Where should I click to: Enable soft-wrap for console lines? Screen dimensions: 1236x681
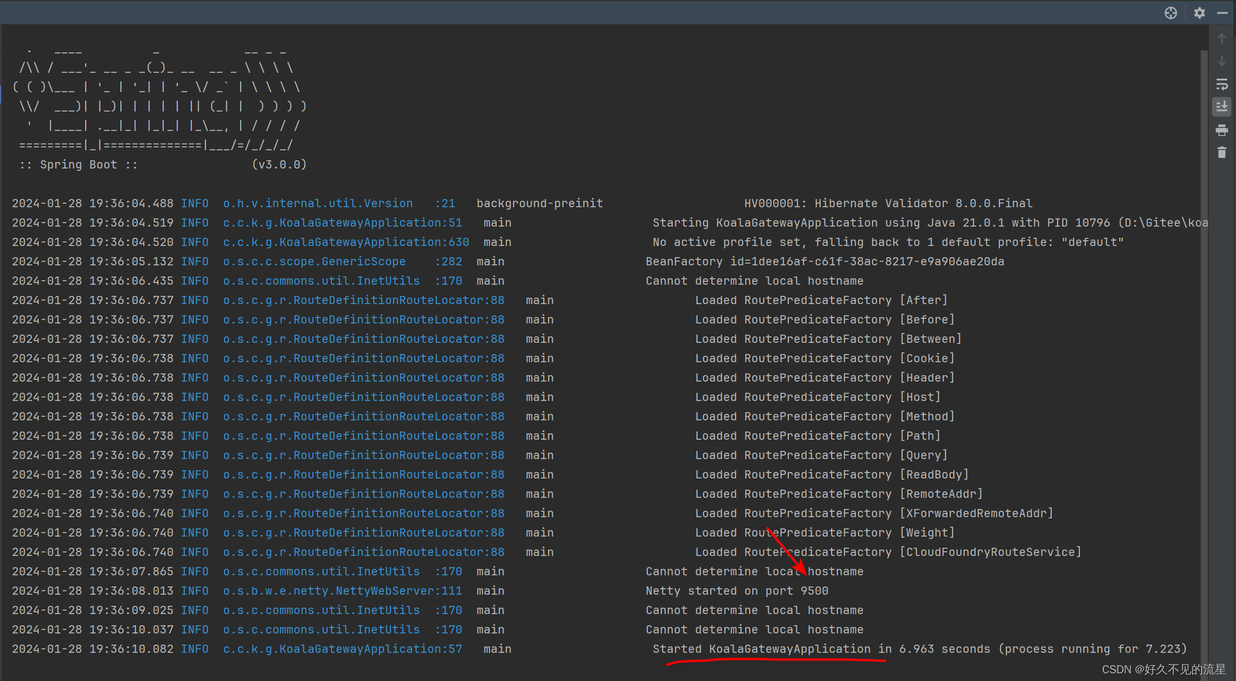pyautogui.click(x=1223, y=84)
